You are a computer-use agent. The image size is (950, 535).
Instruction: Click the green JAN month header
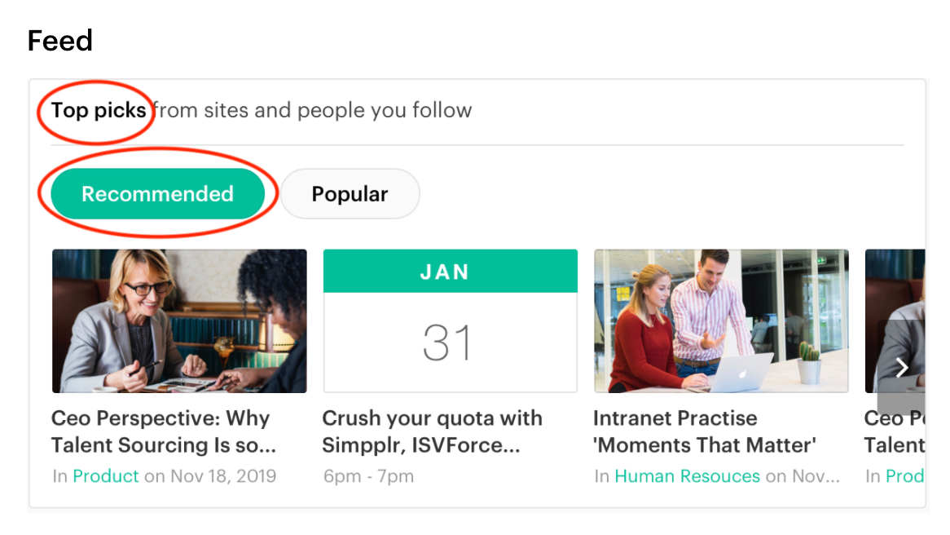point(450,272)
